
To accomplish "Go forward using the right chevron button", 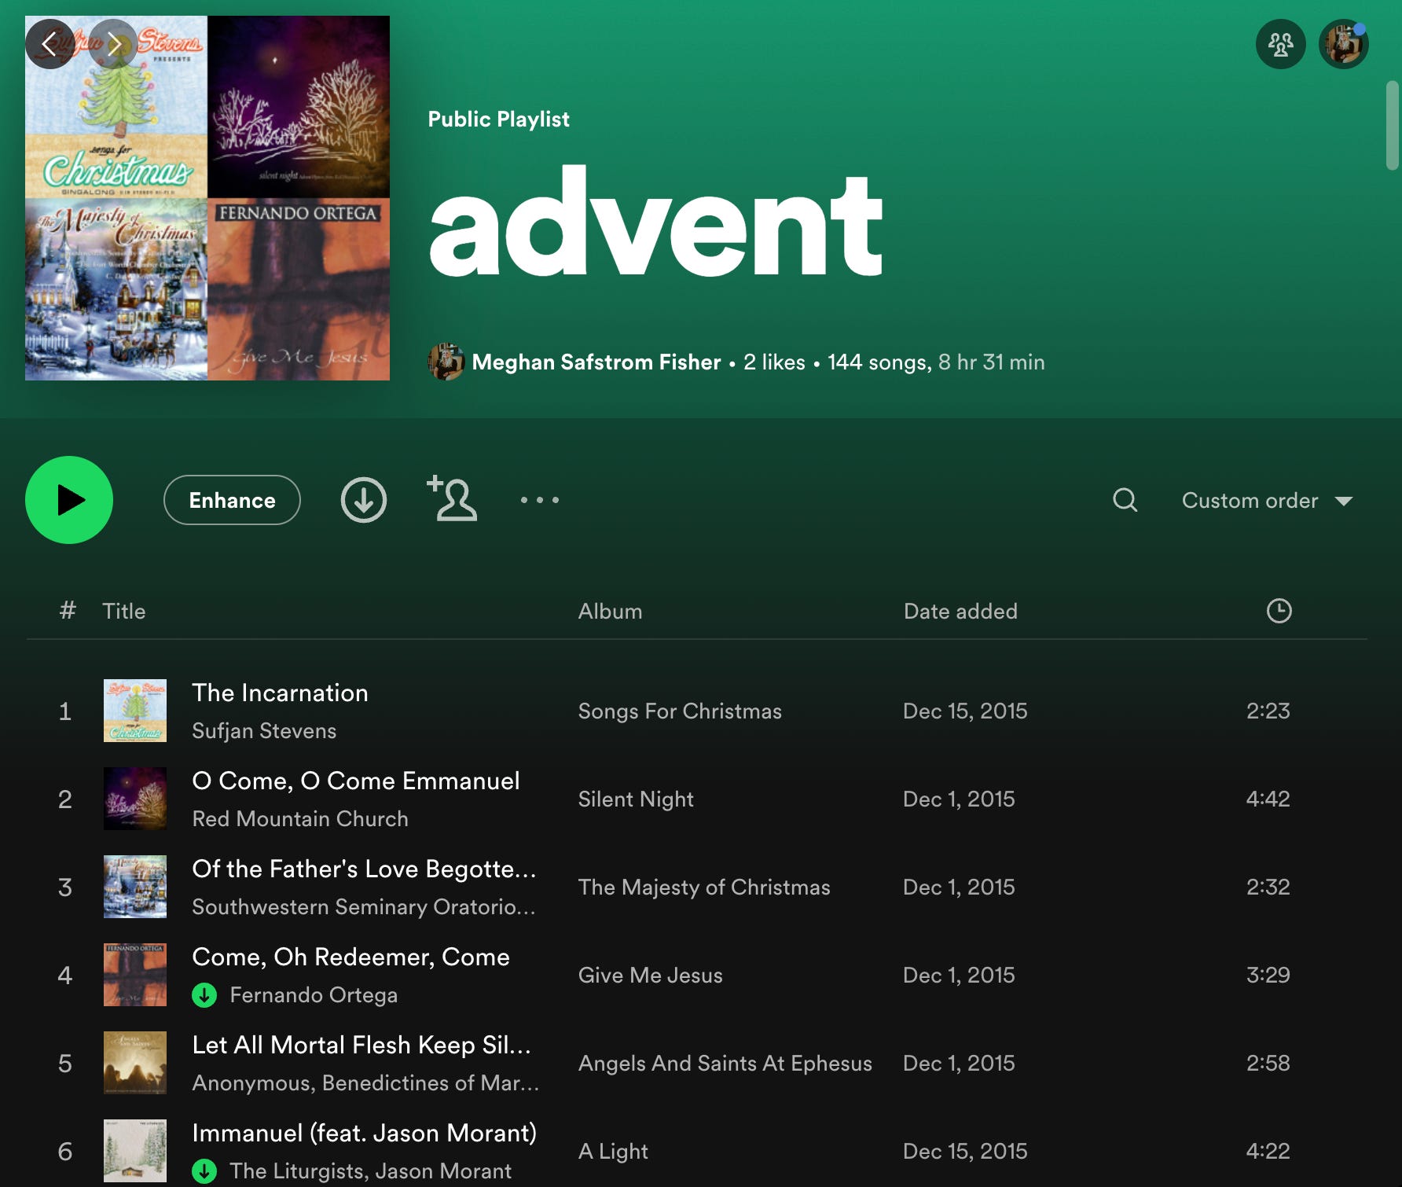I will [113, 44].
